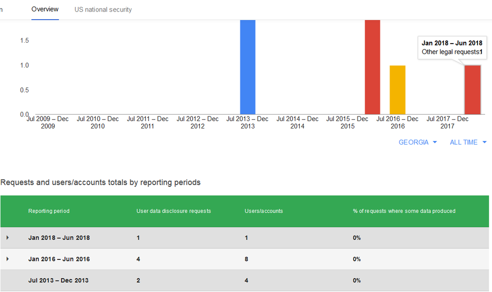Click the 0% value in Jan 2016 row
Viewport: 492px width, 292px height.
(357, 259)
